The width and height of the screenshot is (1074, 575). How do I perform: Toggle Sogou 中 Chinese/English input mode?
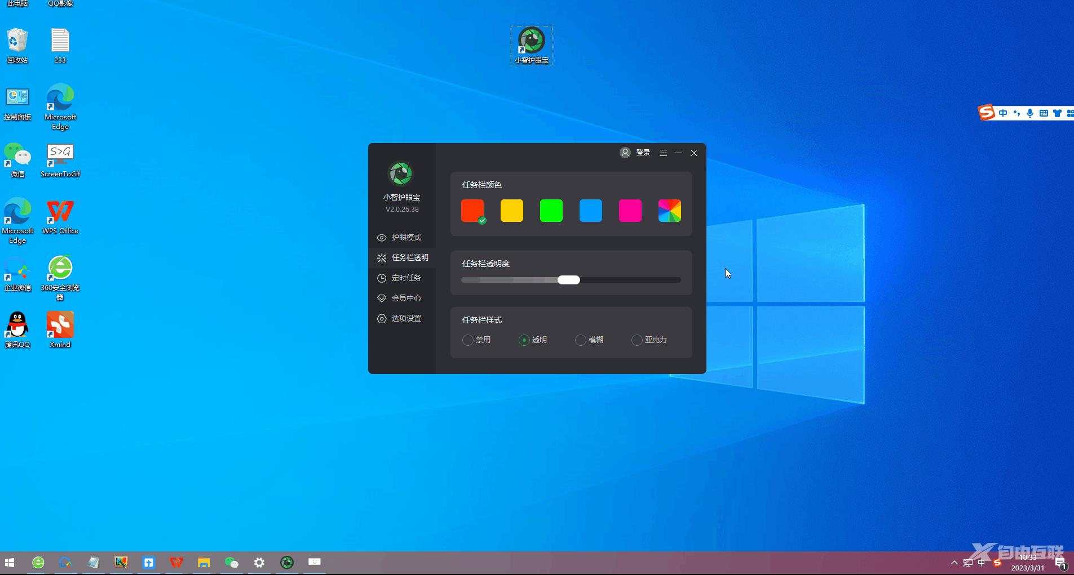tap(1003, 113)
